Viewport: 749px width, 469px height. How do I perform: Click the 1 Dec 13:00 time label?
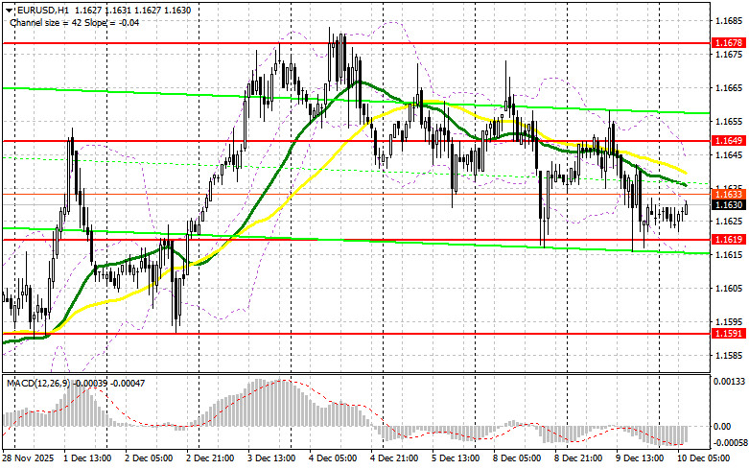pyautogui.click(x=87, y=458)
